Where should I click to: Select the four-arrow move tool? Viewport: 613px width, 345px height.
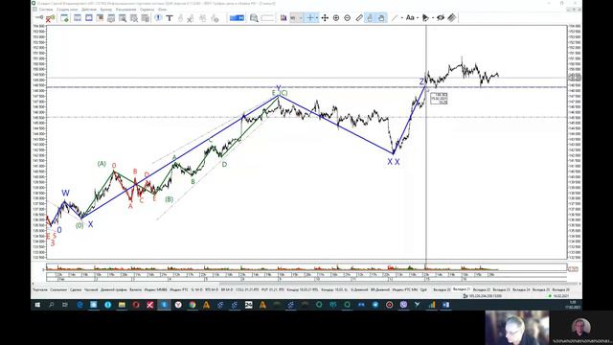[x=325, y=18]
